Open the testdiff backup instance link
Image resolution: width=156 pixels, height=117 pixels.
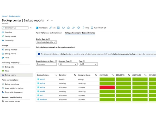coord(42,91)
